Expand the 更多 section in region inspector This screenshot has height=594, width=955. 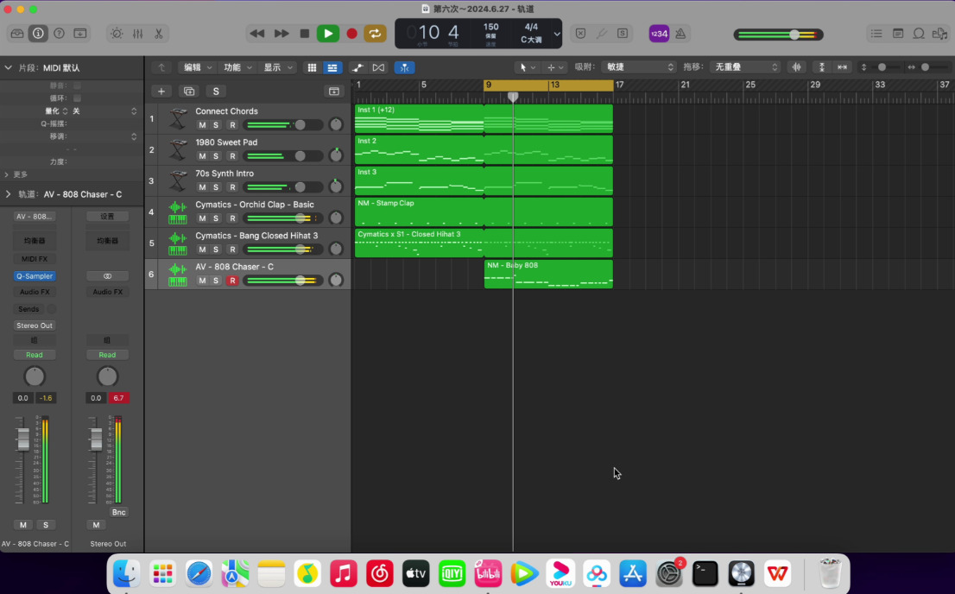coord(16,174)
